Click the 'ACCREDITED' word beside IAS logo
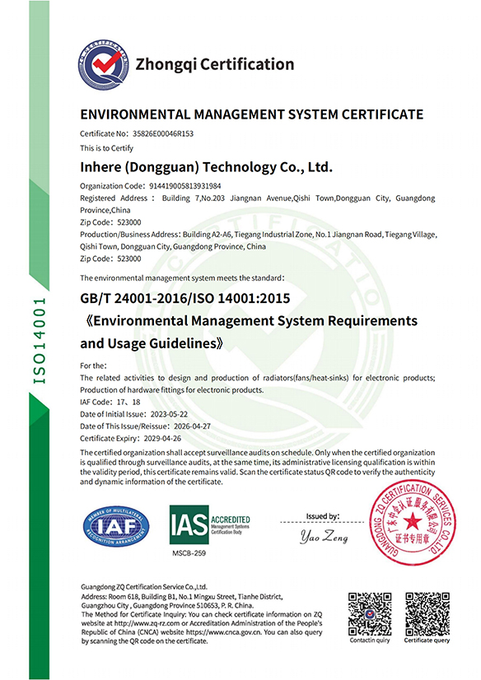This screenshot has height=680, width=481. pos(231,519)
